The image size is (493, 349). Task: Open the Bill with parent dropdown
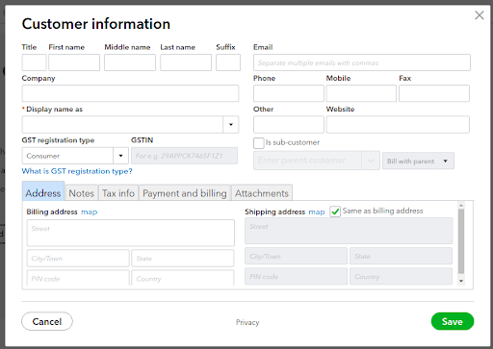click(x=418, y=161)
